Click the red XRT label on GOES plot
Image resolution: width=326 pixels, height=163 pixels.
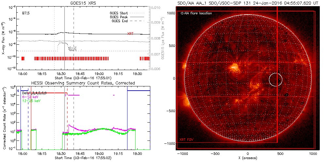tap(130, 34)
